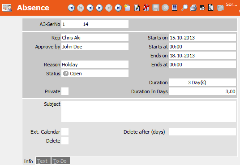Click the Status field showing Open

pyautogui.click(x=95, y=74)
